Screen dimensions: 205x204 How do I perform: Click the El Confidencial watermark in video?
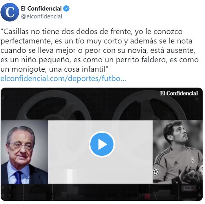pos(179,93)
